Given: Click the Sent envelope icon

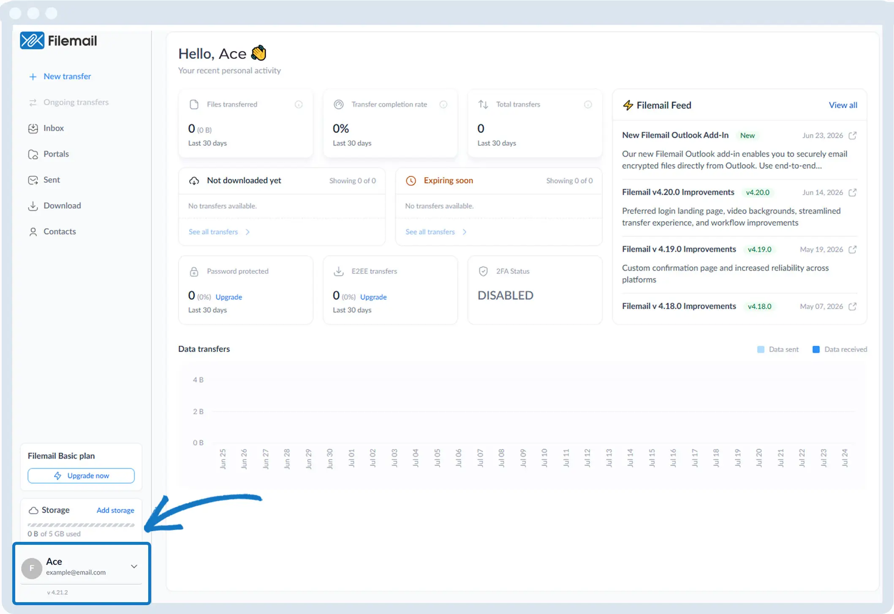Looking at the screenshot, I should point(33,180).
